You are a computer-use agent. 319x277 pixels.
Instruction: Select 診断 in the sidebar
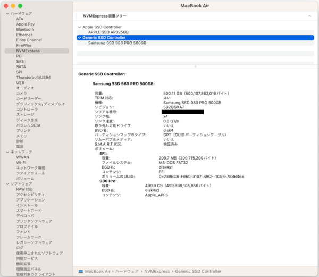[20, 141]
